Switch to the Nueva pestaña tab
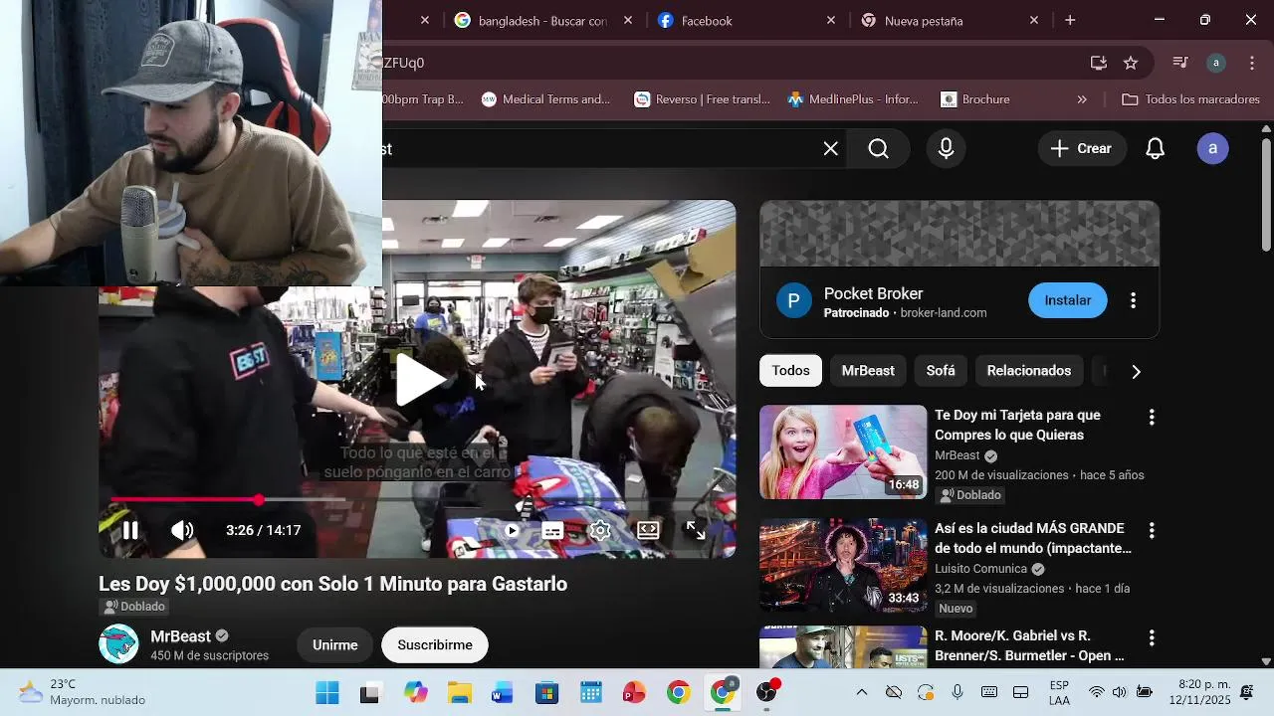 tap(923, 21)
